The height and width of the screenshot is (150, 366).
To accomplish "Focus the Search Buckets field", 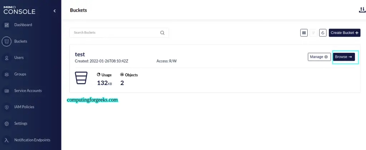I will pyautogui.click(x=119, y=32).
